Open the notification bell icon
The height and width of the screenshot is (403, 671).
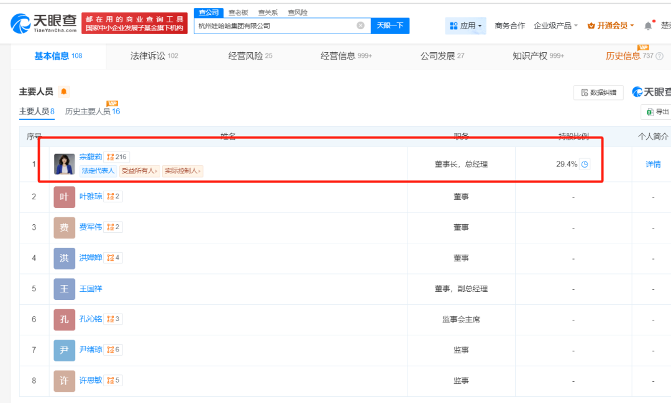648,25
